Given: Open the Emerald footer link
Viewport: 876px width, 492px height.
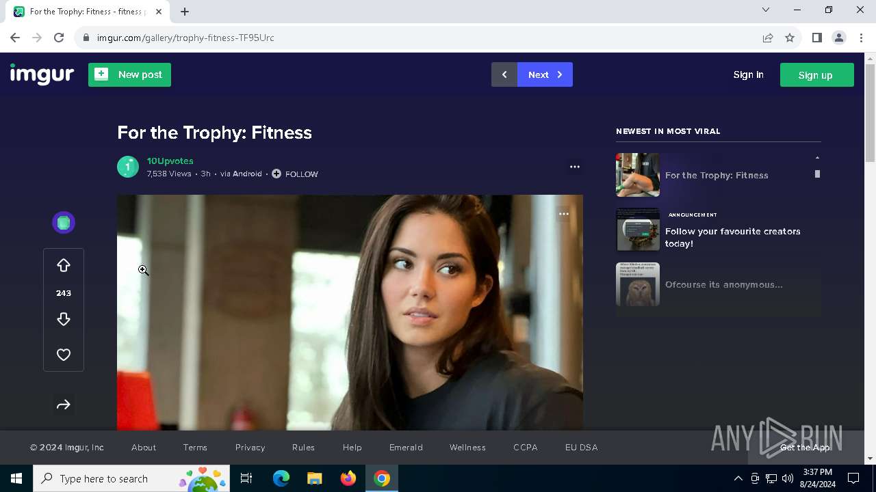Looking at the screenshot, I should [406, 448].
